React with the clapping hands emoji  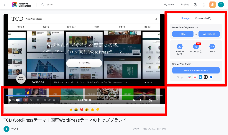point(71,110)
